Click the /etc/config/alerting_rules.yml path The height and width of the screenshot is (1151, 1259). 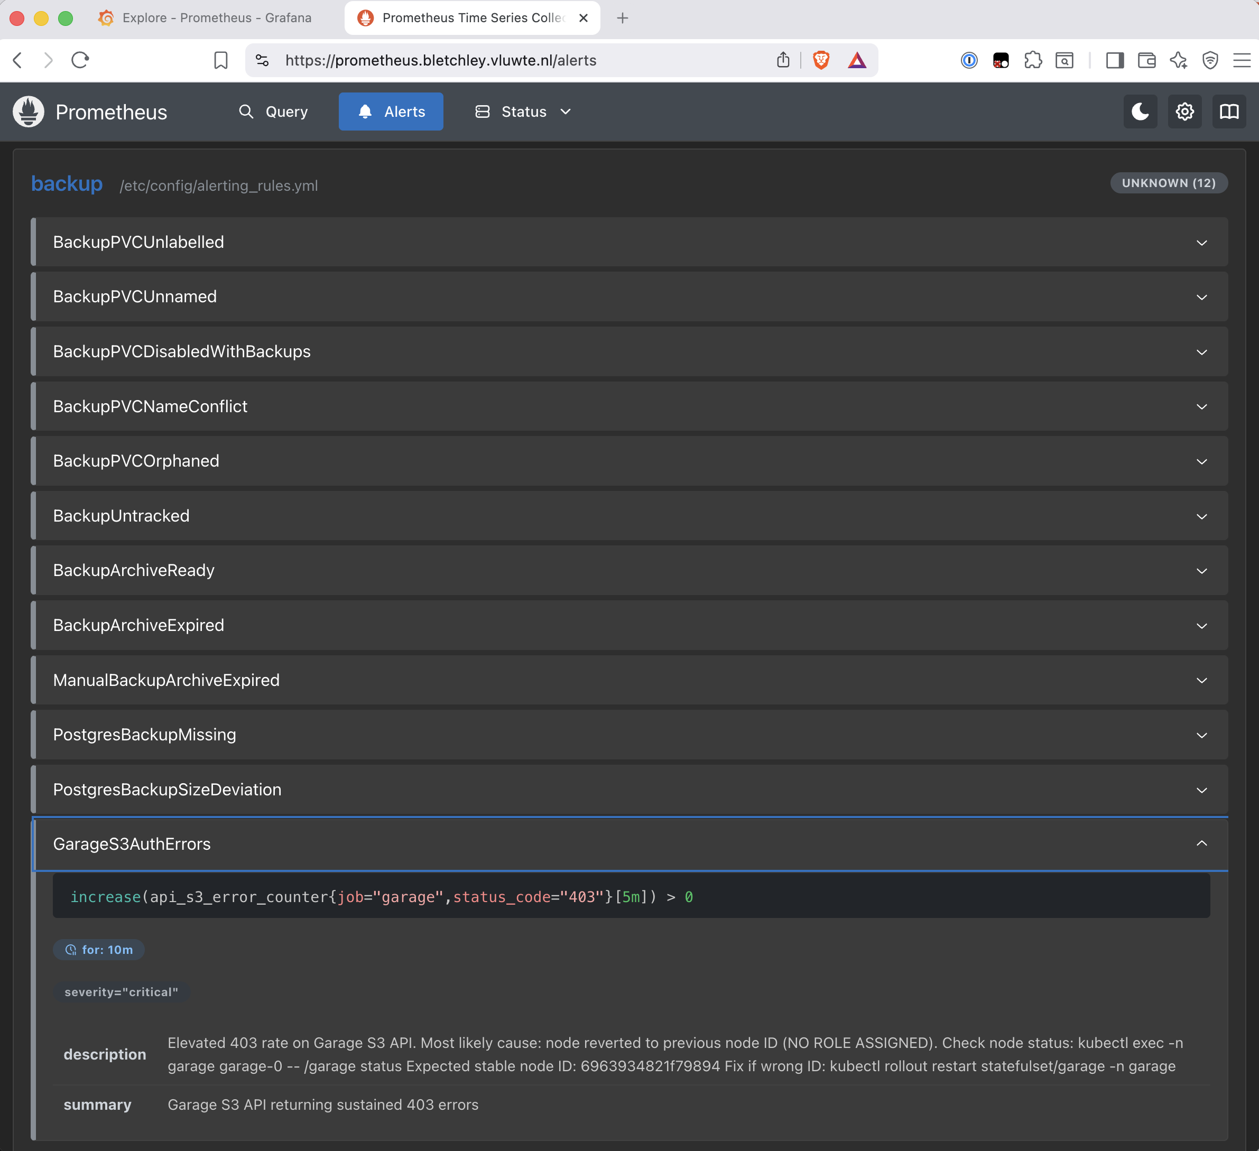tap(219, 185)
